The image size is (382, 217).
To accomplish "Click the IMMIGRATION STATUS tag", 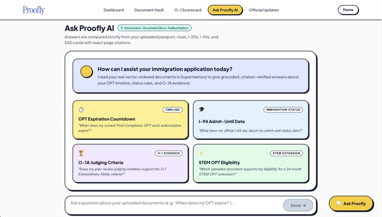I will 283,110.
